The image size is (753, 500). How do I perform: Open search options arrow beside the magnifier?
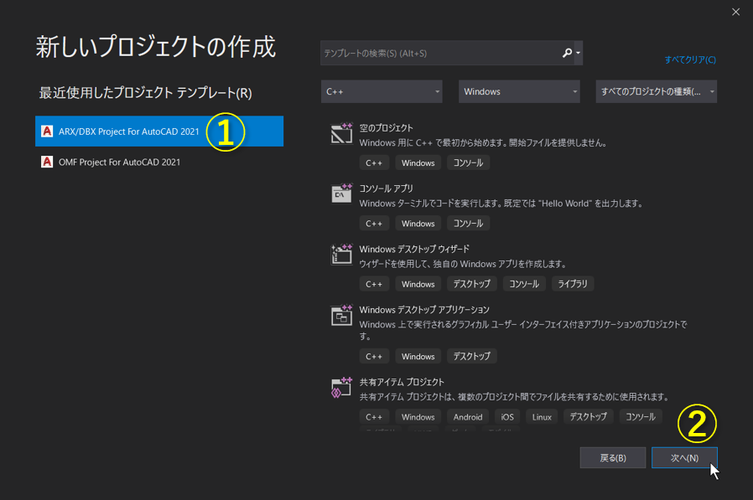(579, 53)
